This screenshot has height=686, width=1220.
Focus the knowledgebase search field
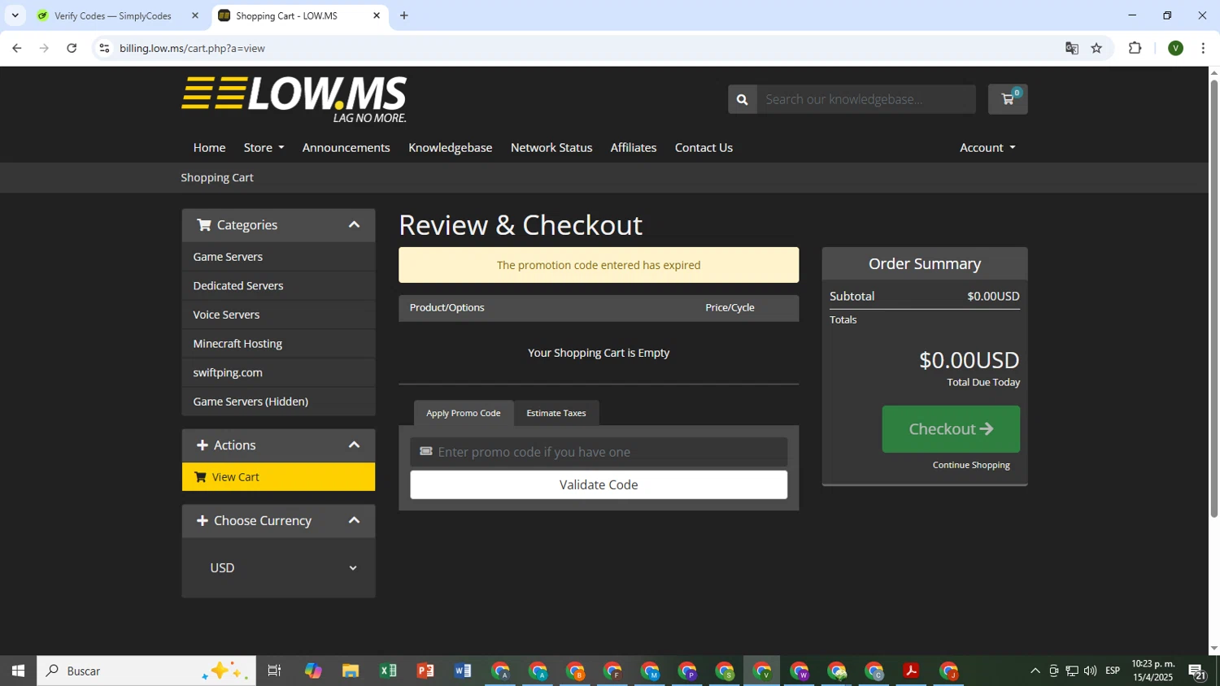pyautogui.click(x=866, y=99)
